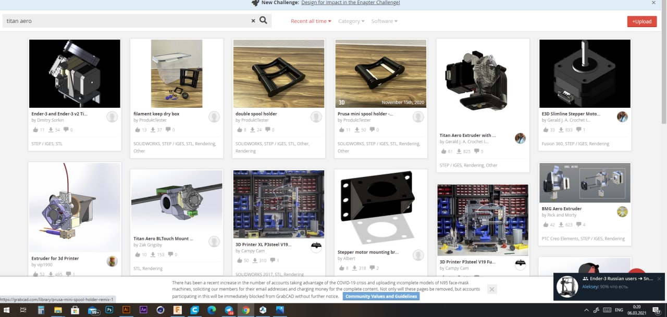
Task: Click the search magnifier icon
Action: [x=263, y=20]
